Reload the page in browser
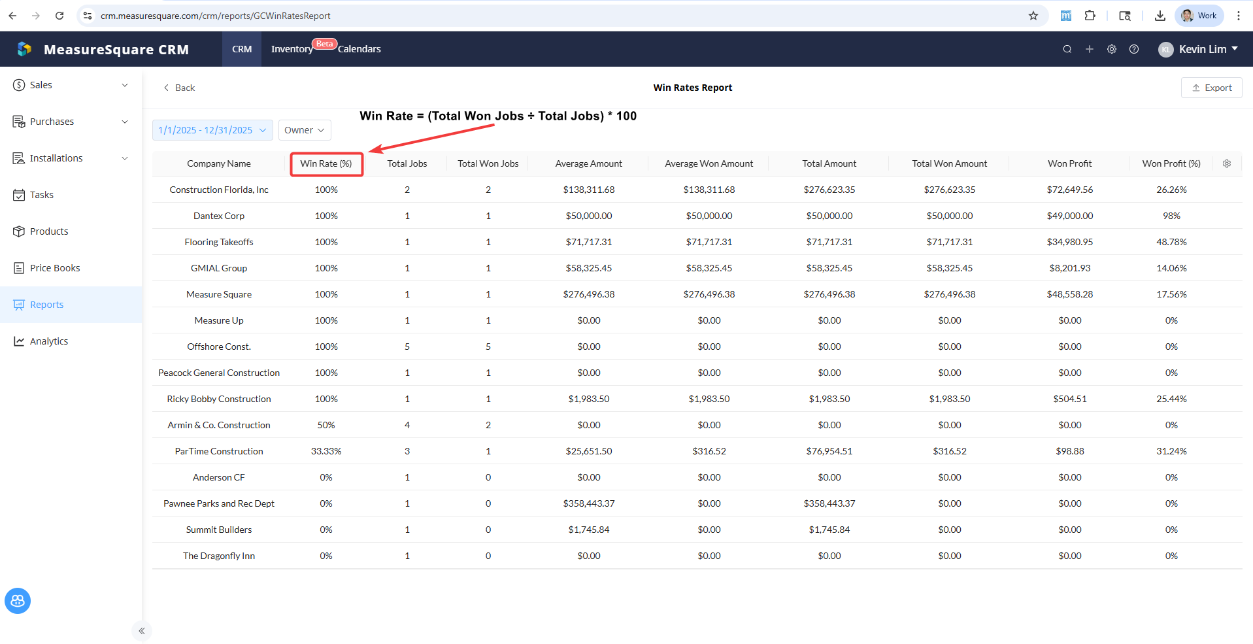 59,16
